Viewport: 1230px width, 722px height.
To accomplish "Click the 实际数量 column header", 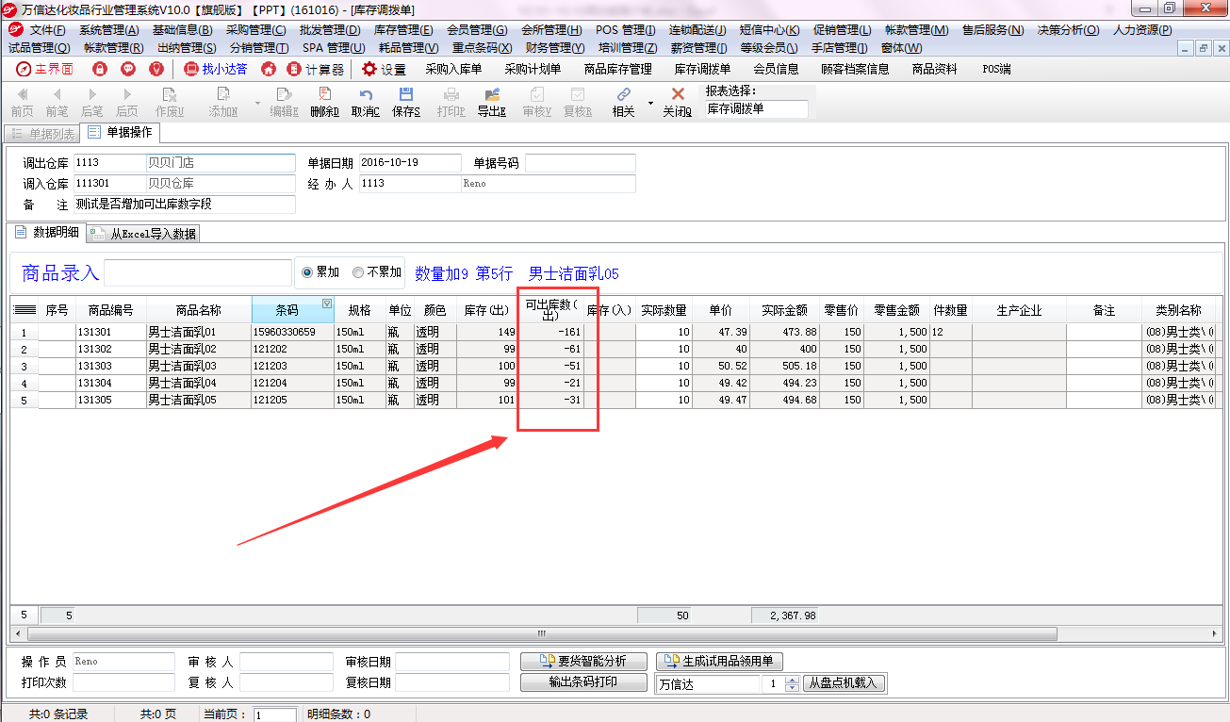I will (664, 310).
